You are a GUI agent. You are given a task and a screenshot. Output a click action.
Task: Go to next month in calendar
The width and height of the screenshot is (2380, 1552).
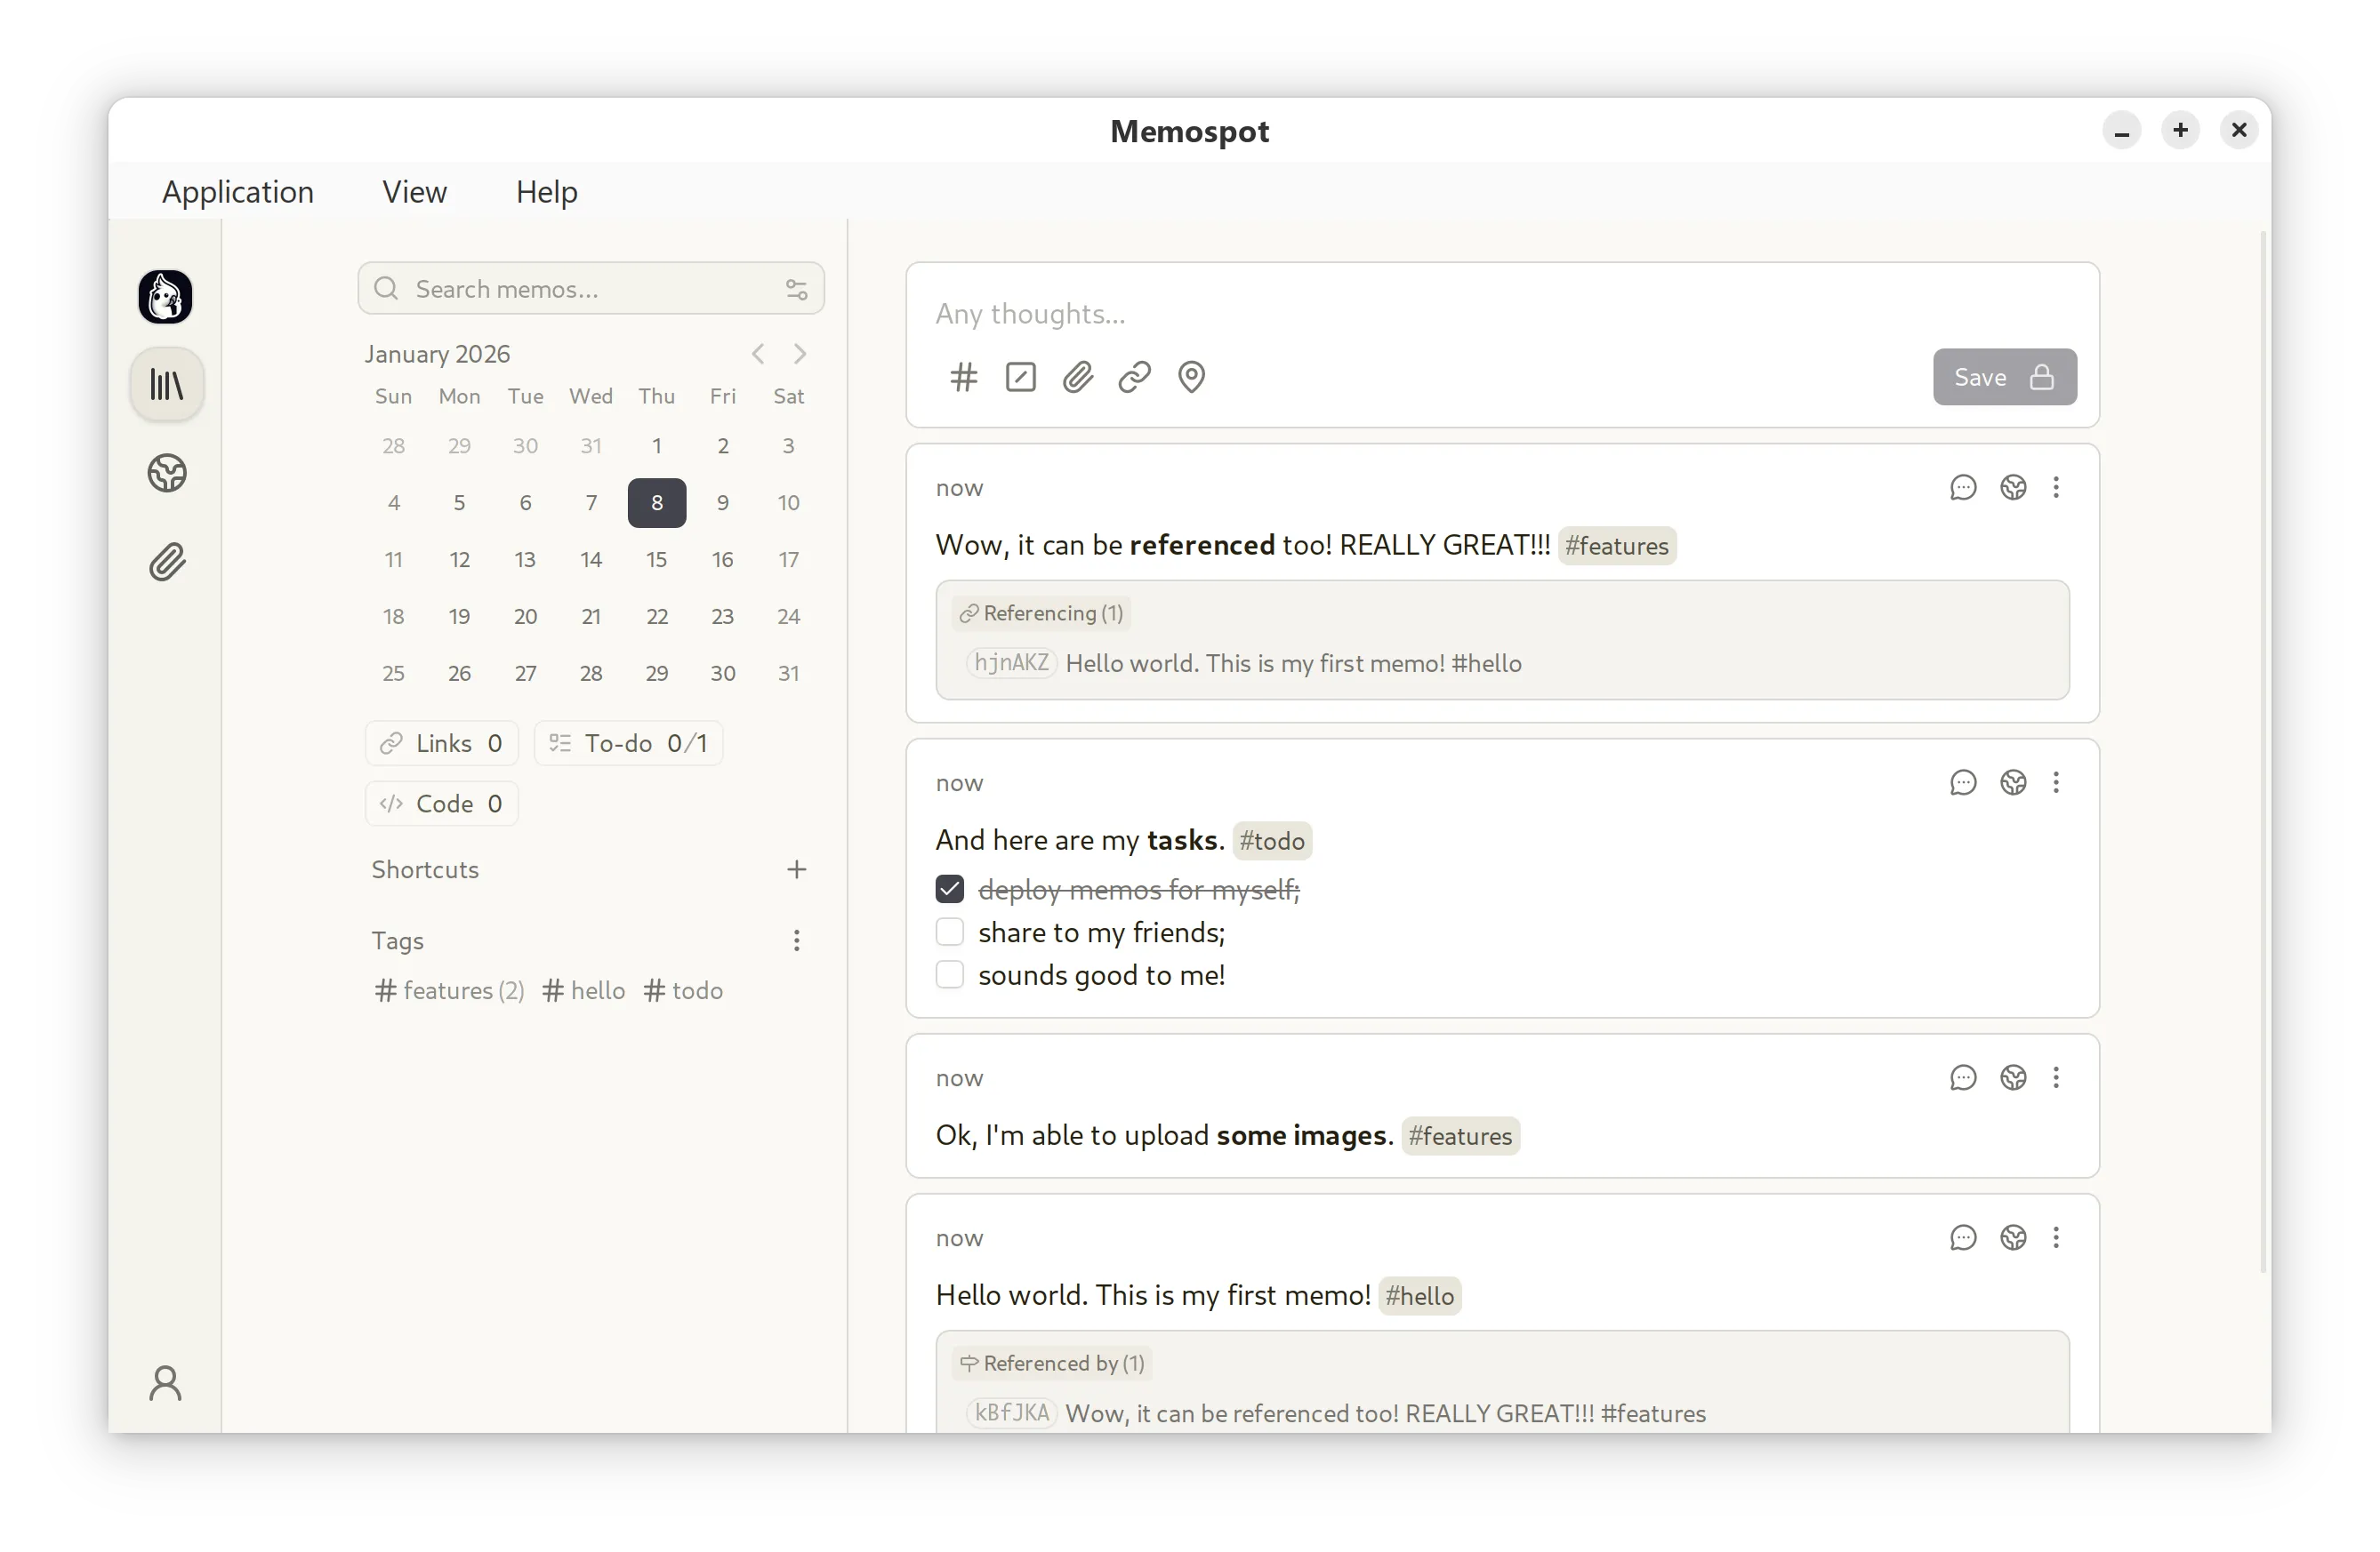pos(800,354)
